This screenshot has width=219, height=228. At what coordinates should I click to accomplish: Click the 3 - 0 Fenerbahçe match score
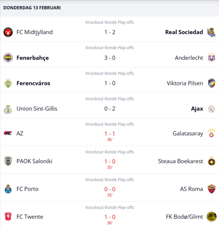tap(110, 58)
